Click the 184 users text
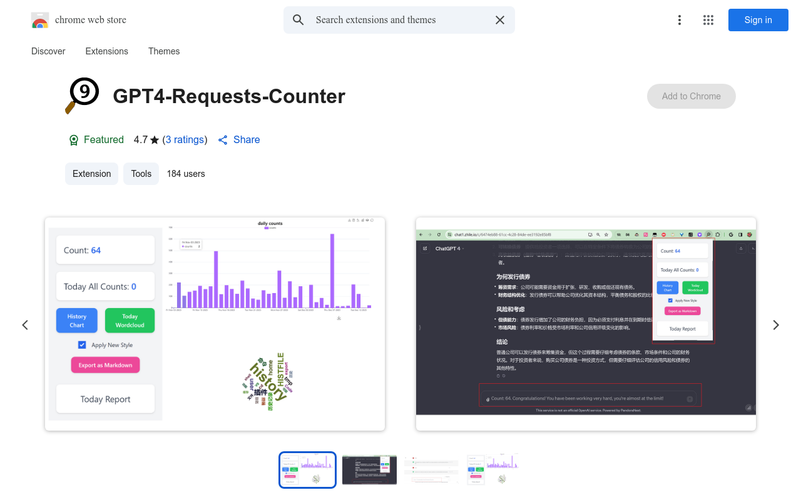This screenshot has width=801, height=500. pyautogui.click(x=186, y=174)
